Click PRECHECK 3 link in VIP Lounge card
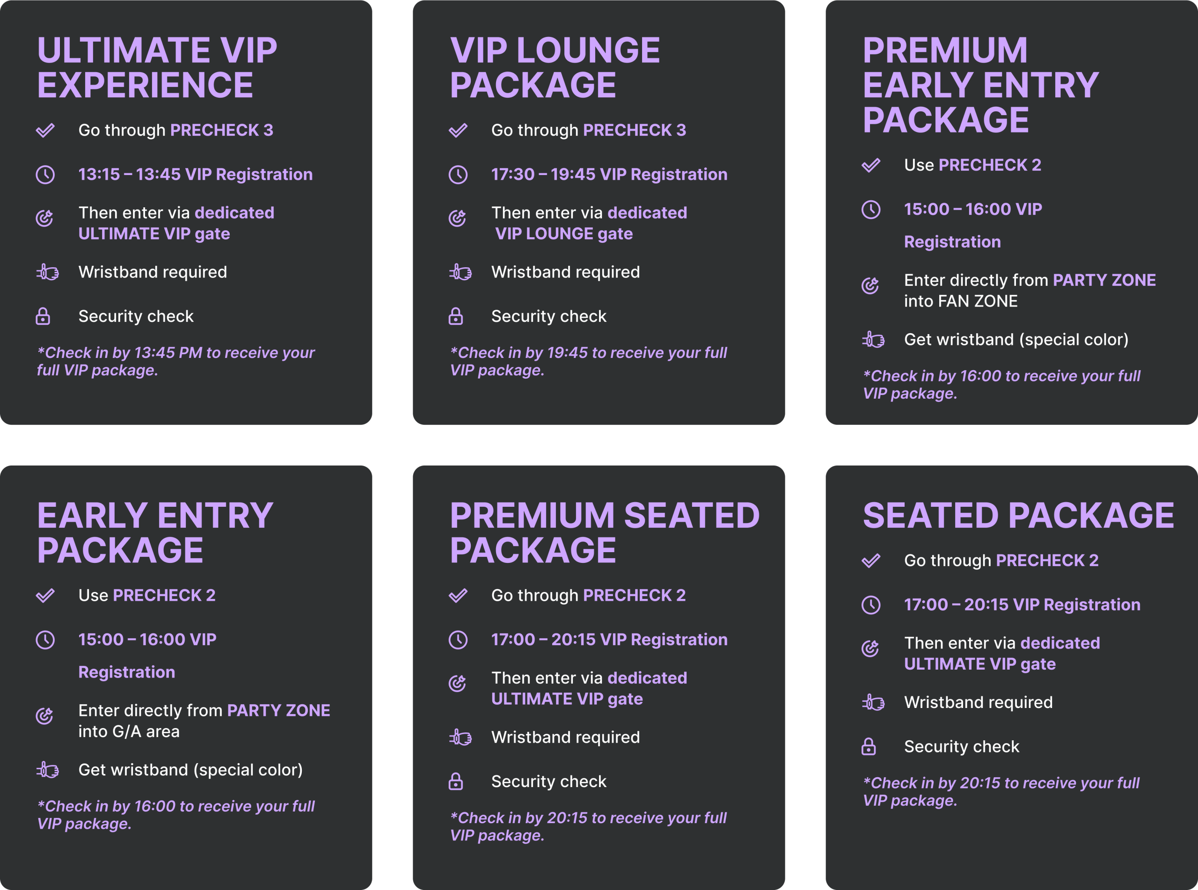Screen dimensions: 1198x890 [x=635, y=131]
